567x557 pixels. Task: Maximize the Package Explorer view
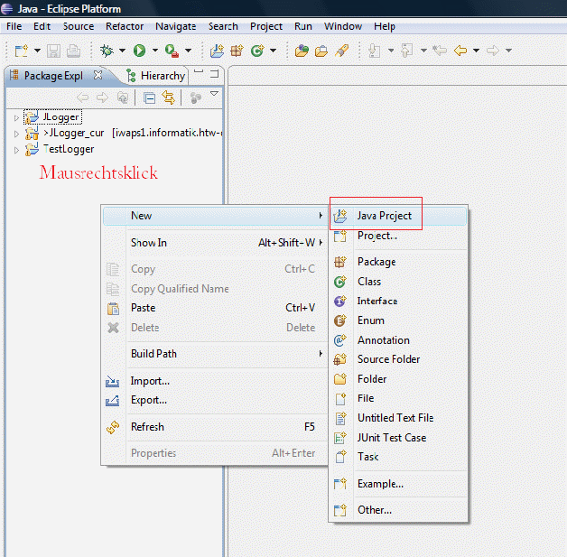[215, 74]
